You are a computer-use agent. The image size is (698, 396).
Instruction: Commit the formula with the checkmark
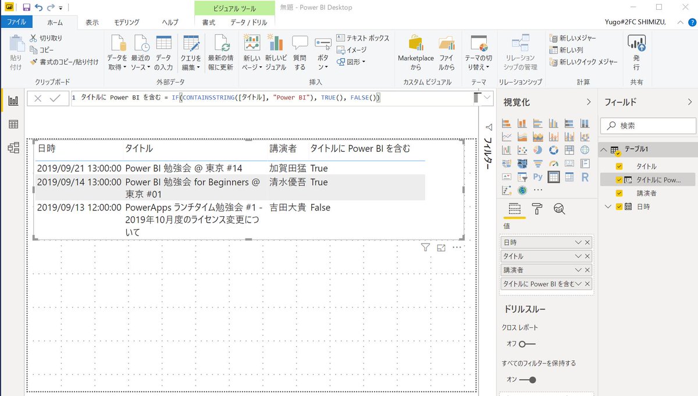coord(55,98)
